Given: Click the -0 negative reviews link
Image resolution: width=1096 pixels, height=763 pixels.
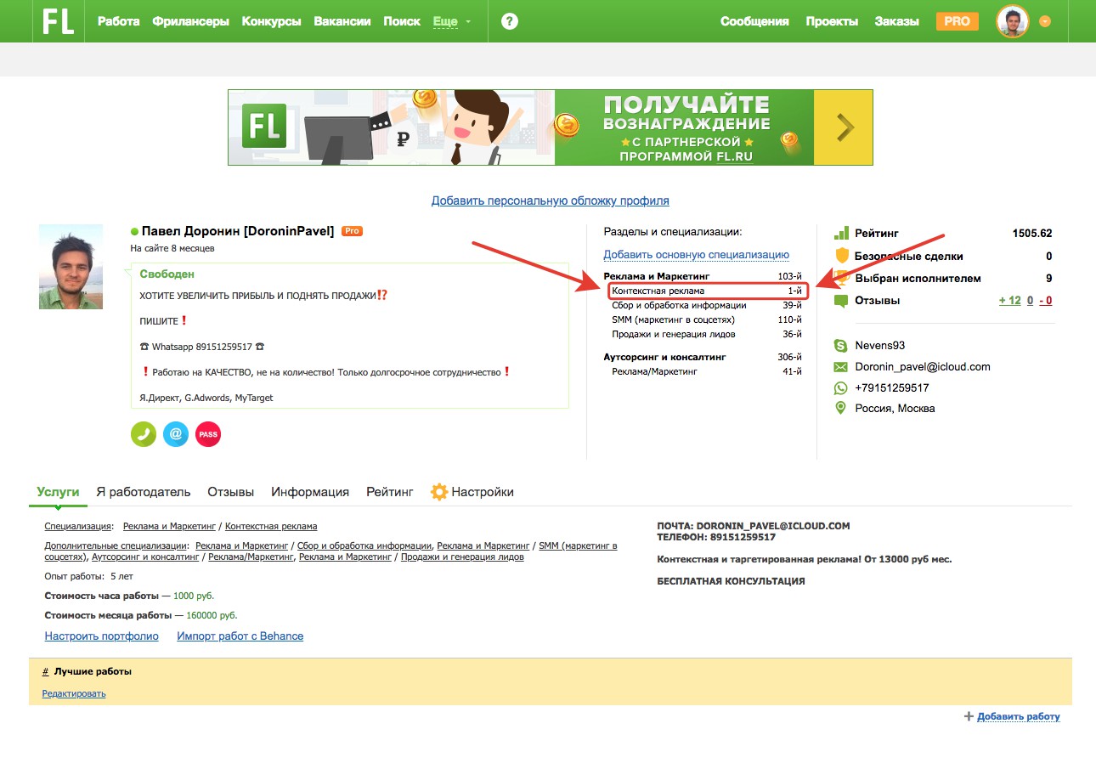Looking at the screenshot, I should [1046, 301].
